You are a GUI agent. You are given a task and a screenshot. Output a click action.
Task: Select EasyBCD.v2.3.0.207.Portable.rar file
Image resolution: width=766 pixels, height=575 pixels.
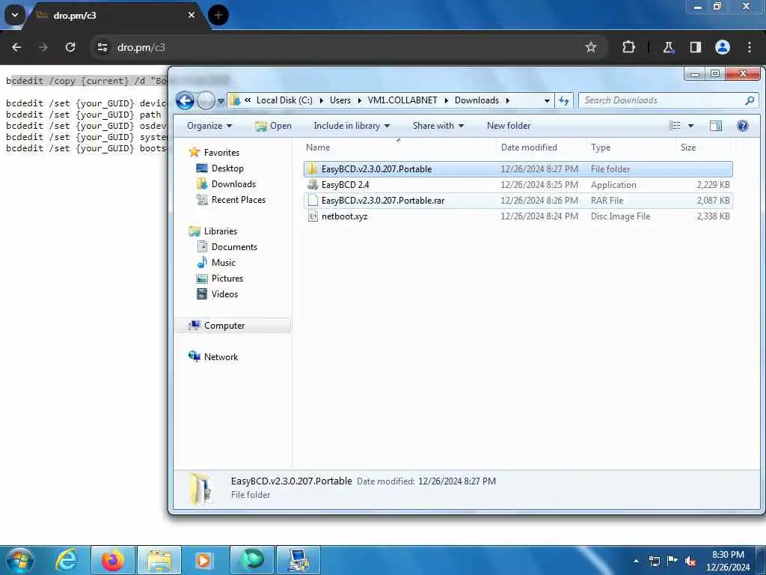coord(518,201)
